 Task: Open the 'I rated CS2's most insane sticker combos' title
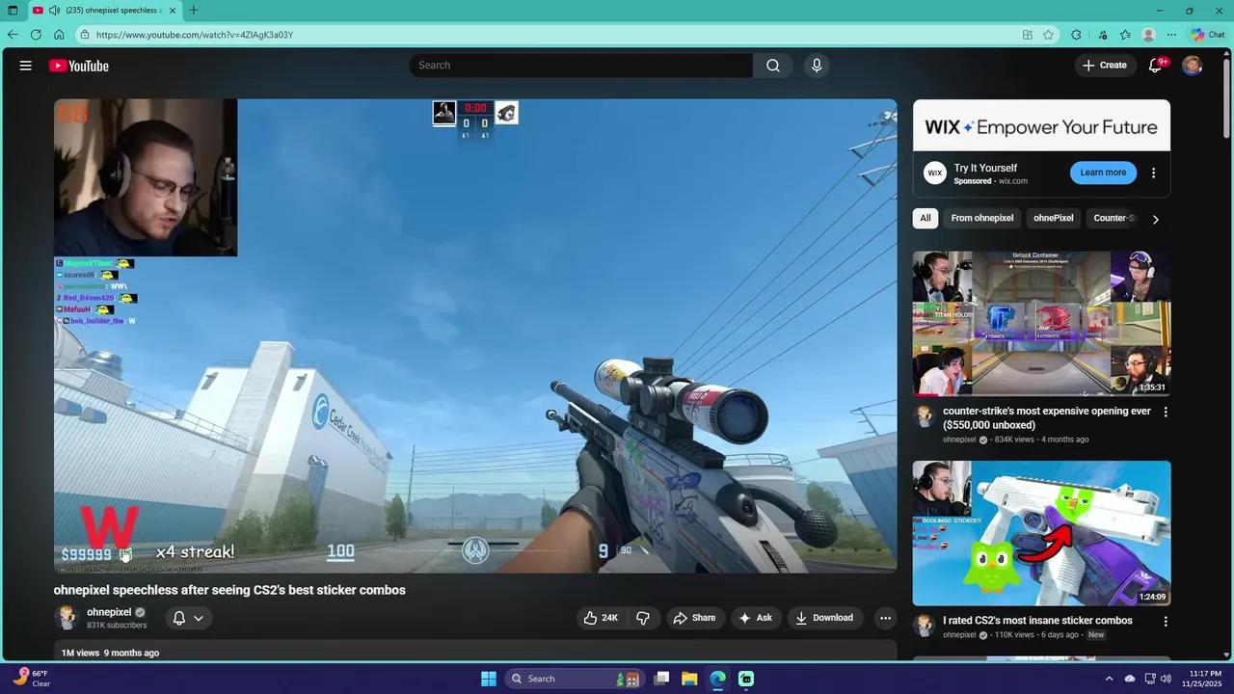[1037, 621]
